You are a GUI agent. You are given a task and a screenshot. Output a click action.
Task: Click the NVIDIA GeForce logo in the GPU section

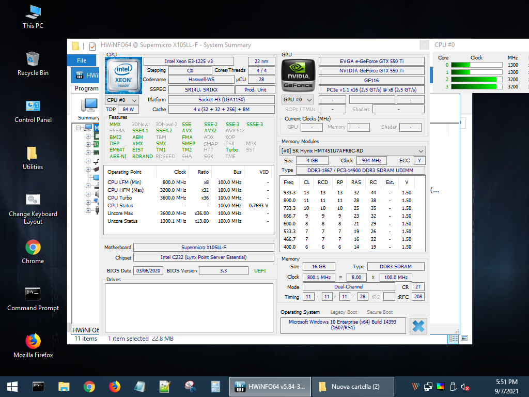click(x=298, y=75)
